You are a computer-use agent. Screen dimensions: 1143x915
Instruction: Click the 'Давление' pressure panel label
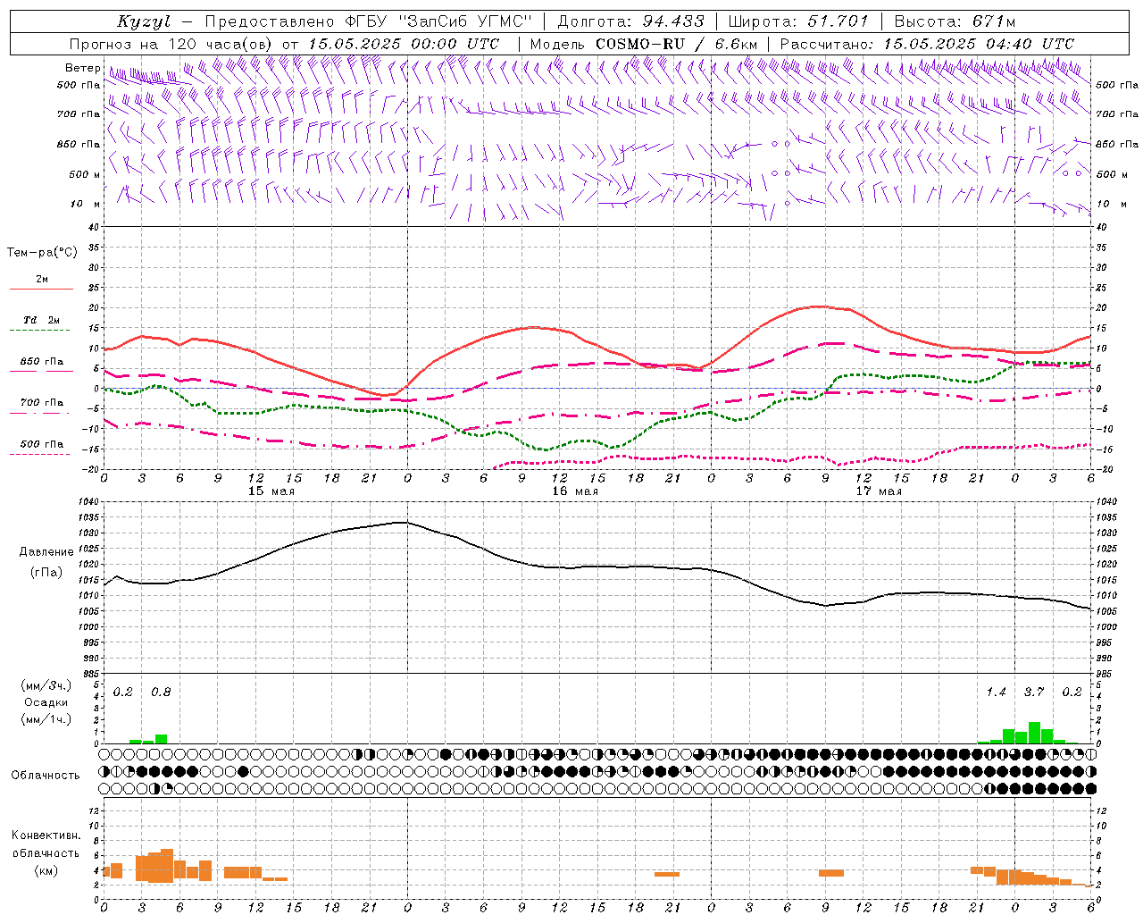[x=46, y=552]
